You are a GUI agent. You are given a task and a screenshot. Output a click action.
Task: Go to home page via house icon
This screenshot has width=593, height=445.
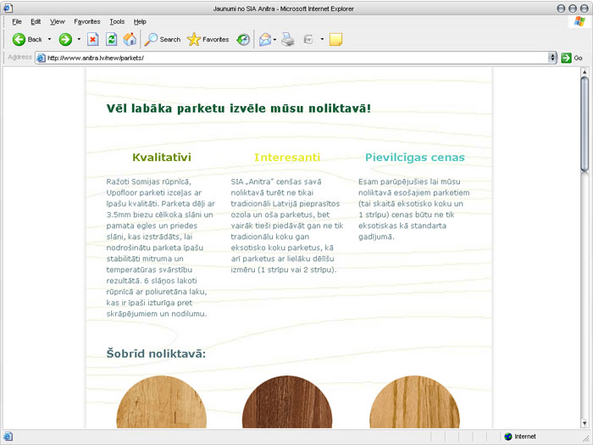coord(130,39)
